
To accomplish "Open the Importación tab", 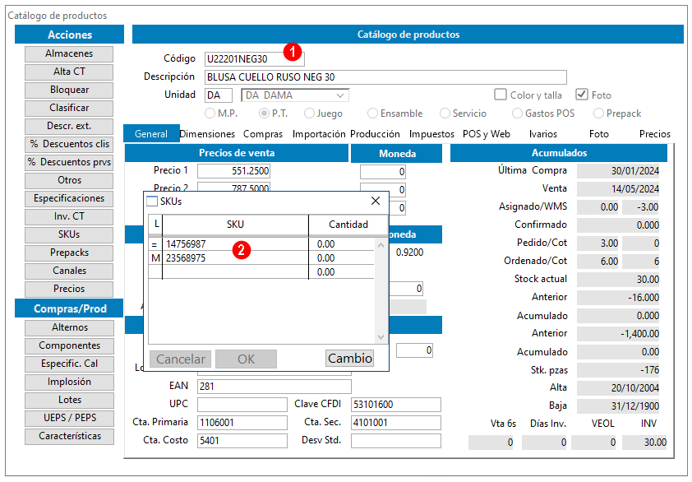I will 319,134.
